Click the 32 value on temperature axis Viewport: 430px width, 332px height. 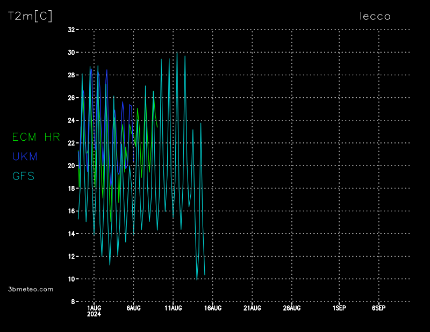[71, 30]
